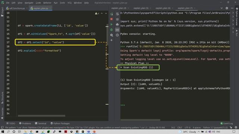Open the Refactor menu
The height and width of the screenshot is (134, 239).
click(47, 3)
